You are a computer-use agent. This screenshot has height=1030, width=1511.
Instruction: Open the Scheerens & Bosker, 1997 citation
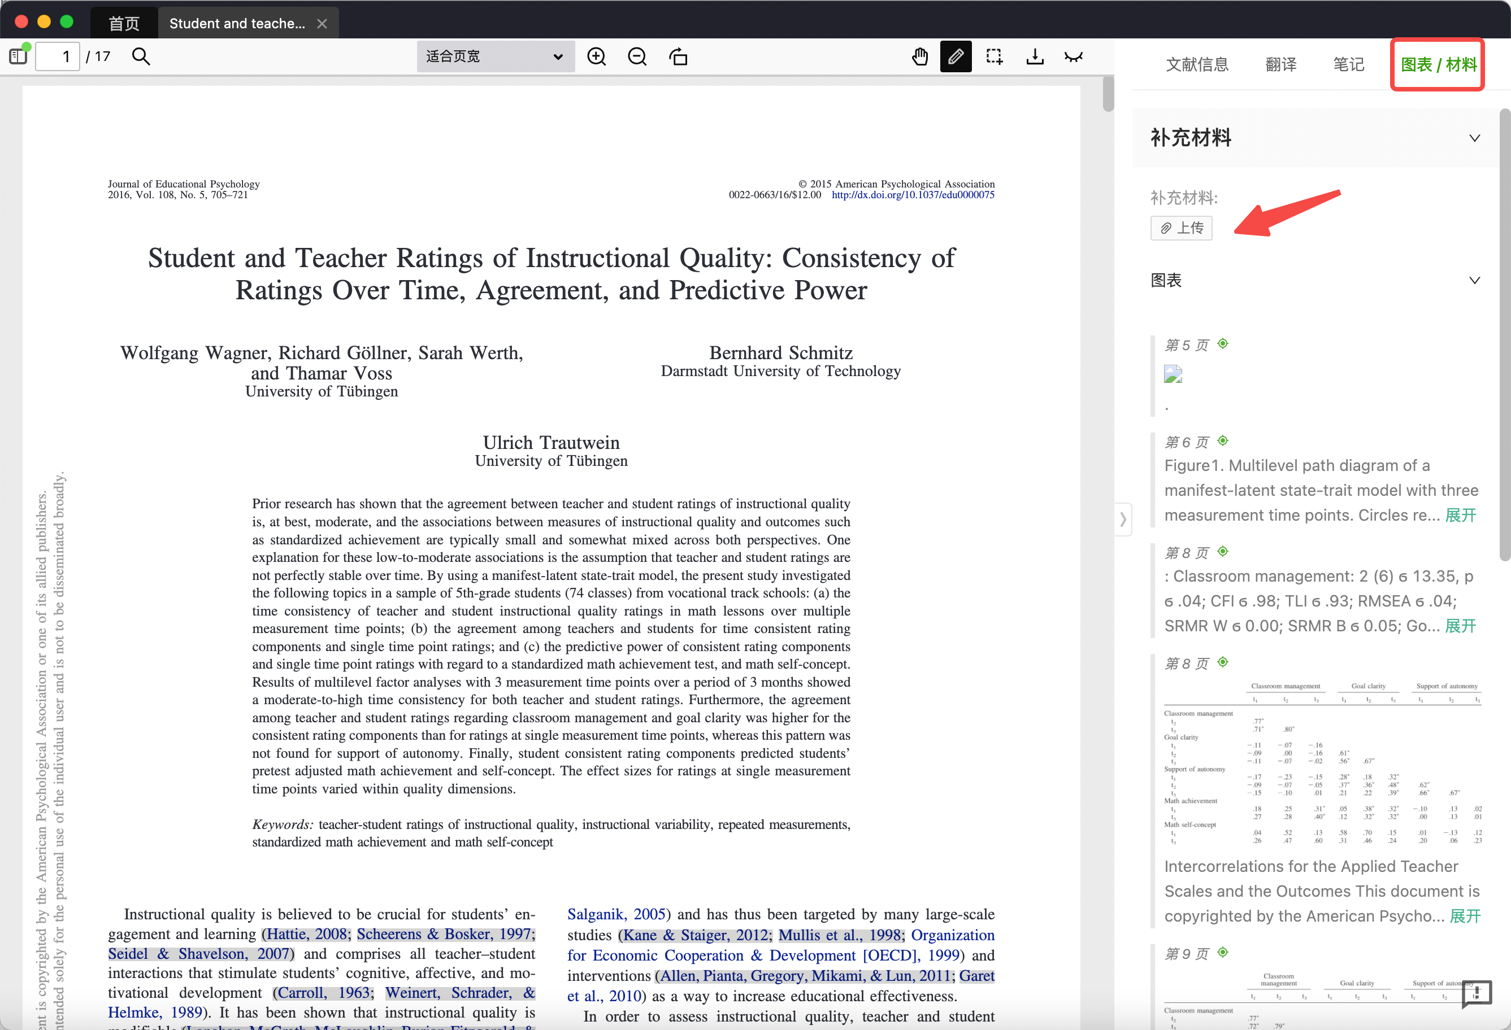[x=445, y=934]
